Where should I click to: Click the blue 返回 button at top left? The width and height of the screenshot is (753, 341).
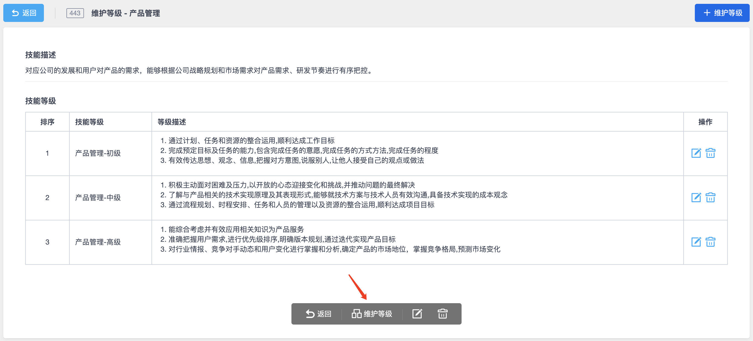23,13
